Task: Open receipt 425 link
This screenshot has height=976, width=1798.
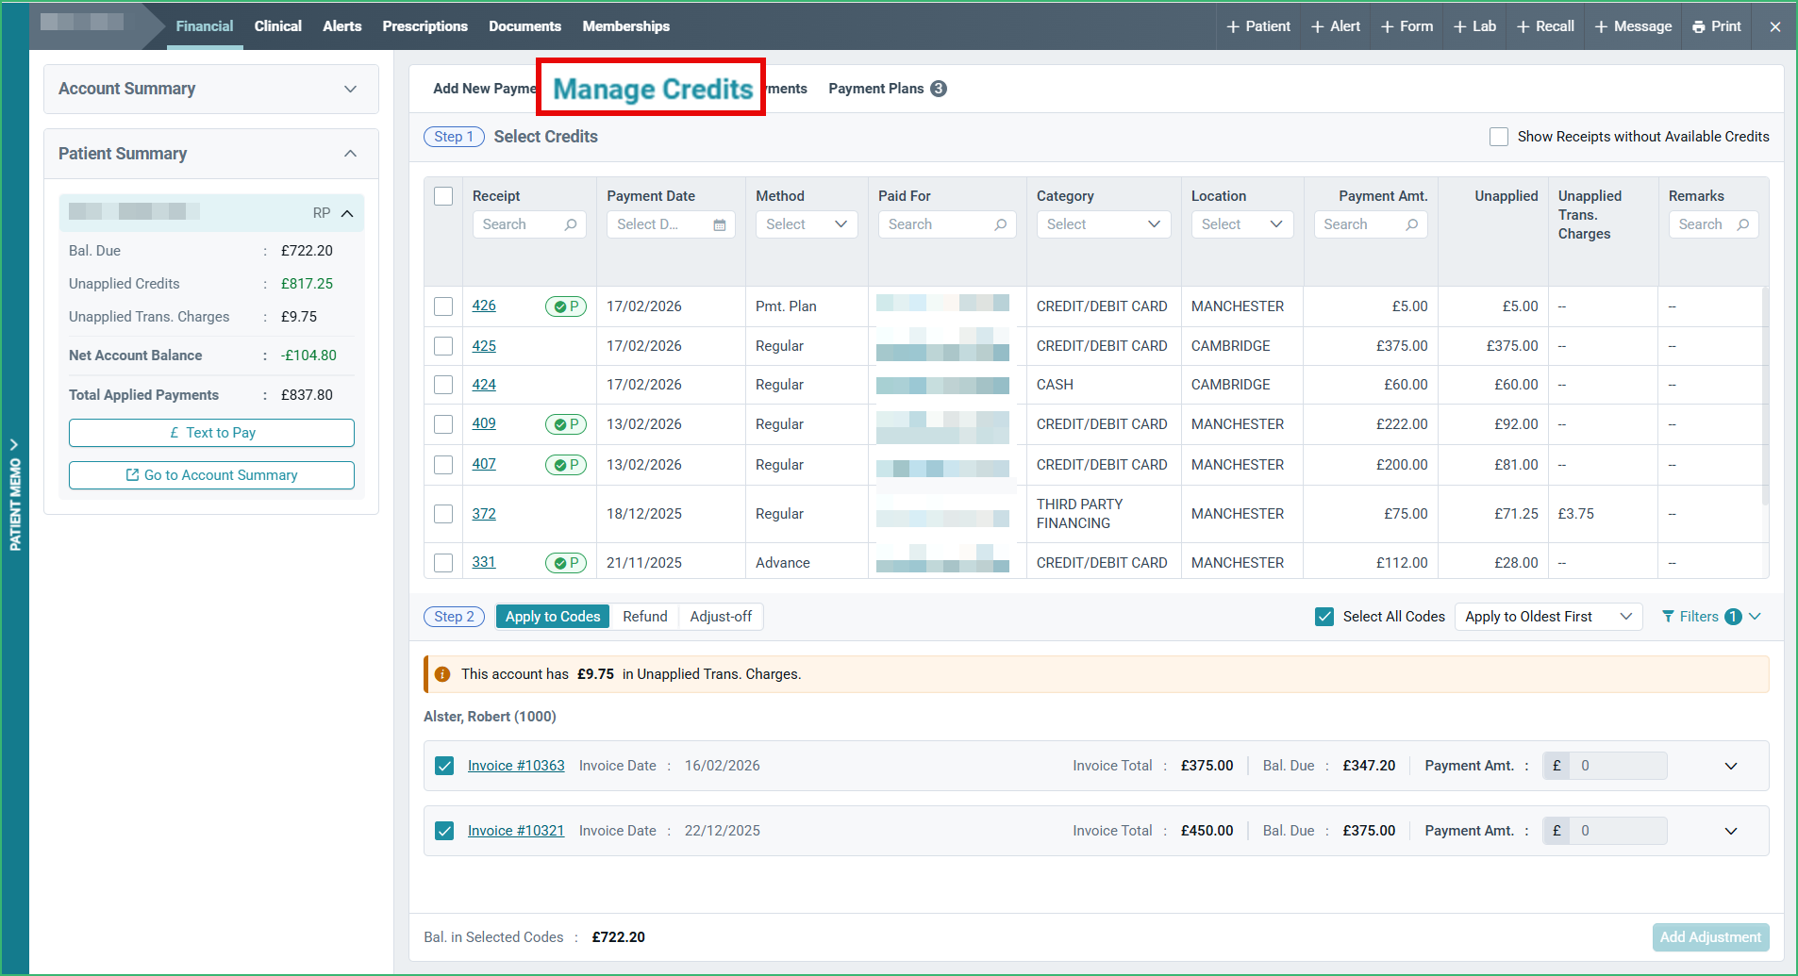Action: [484, 346]
